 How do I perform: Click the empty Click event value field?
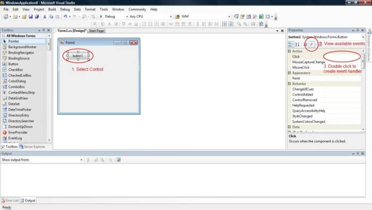[343, 56]
